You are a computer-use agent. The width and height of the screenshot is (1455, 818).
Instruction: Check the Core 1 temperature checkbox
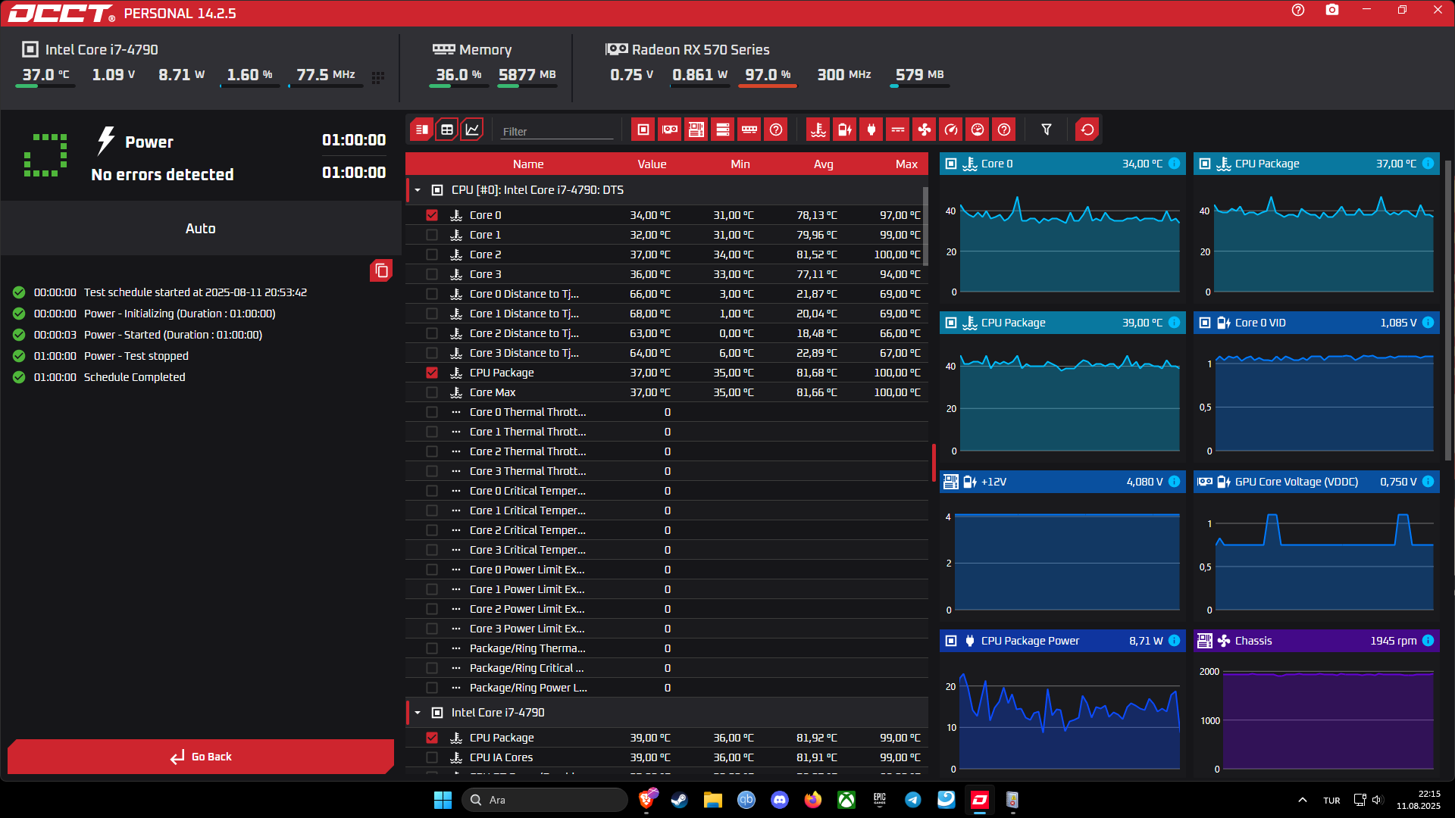(432, 235)
